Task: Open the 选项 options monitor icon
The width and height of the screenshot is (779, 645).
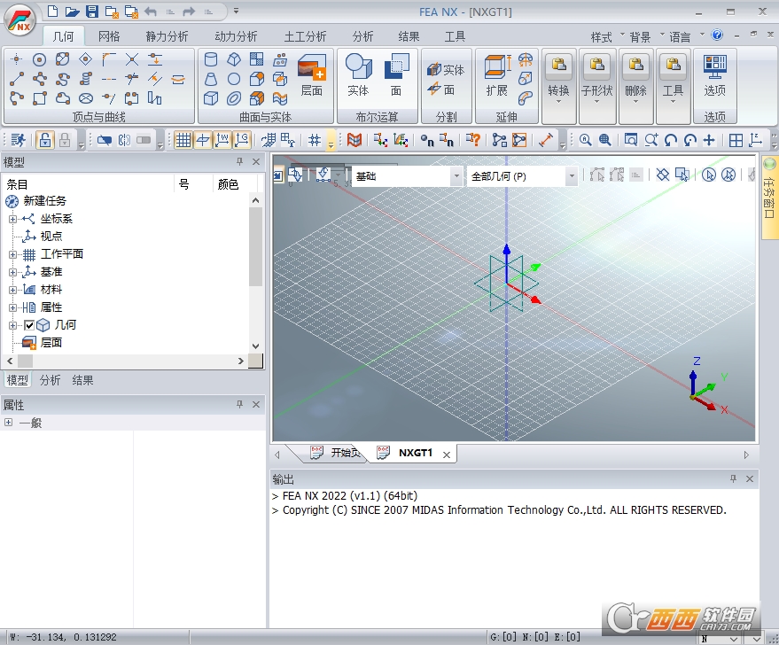Action: point(714,75)
